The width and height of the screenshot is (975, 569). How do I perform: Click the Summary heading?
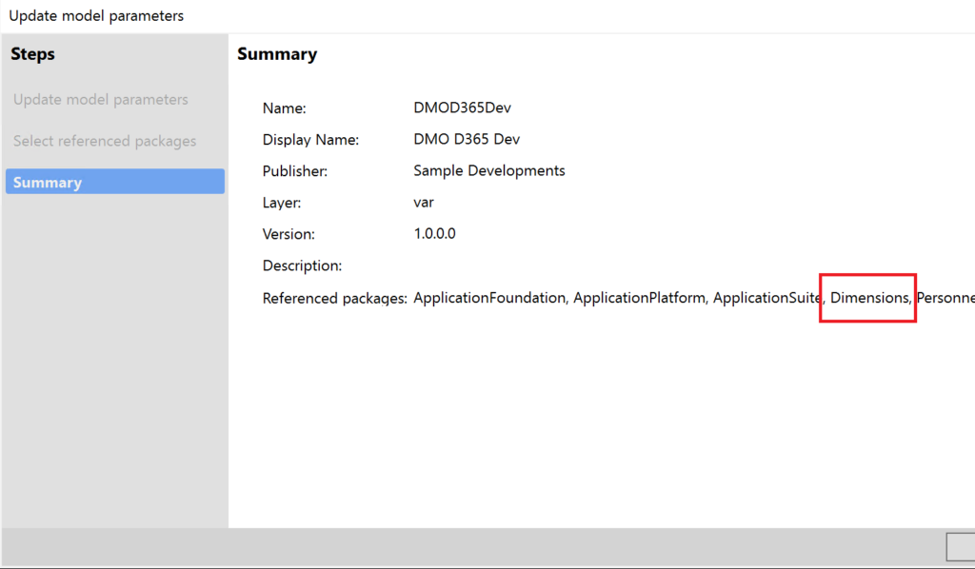[x=277, y=54]
